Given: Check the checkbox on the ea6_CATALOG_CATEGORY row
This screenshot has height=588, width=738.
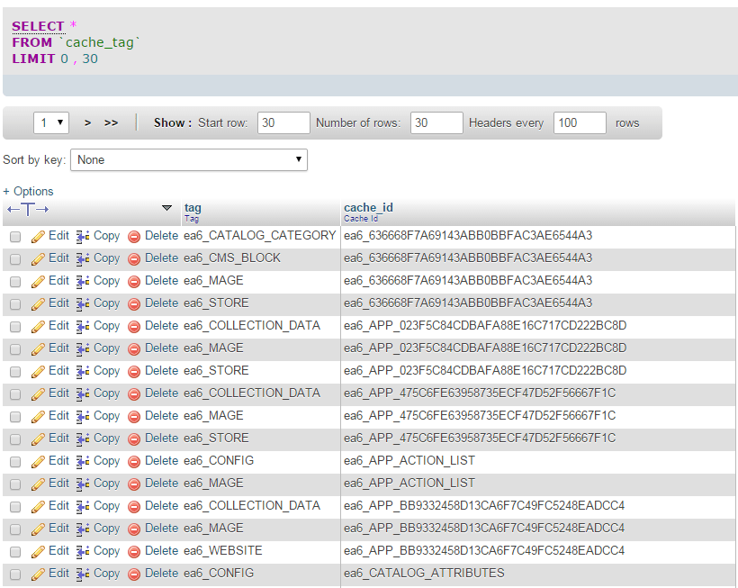Looking at the screenshot, I should click(14, 235).
